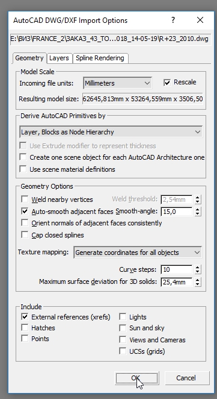The height and width of the screenshot is (399, 217).
Task: Enable Hatches in Include section
Action: point(25,327)
